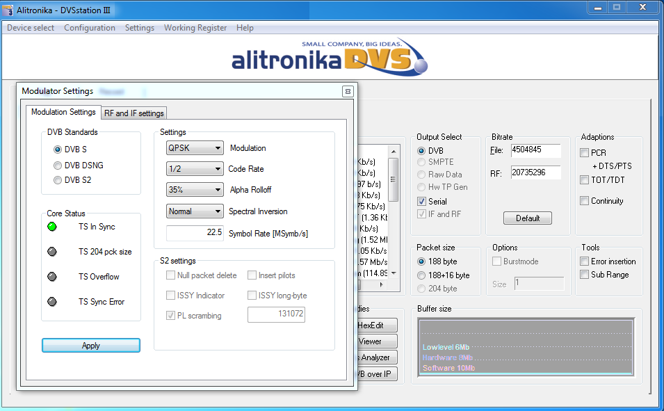Switch to RF and IF settings tab

click(134, 113)
